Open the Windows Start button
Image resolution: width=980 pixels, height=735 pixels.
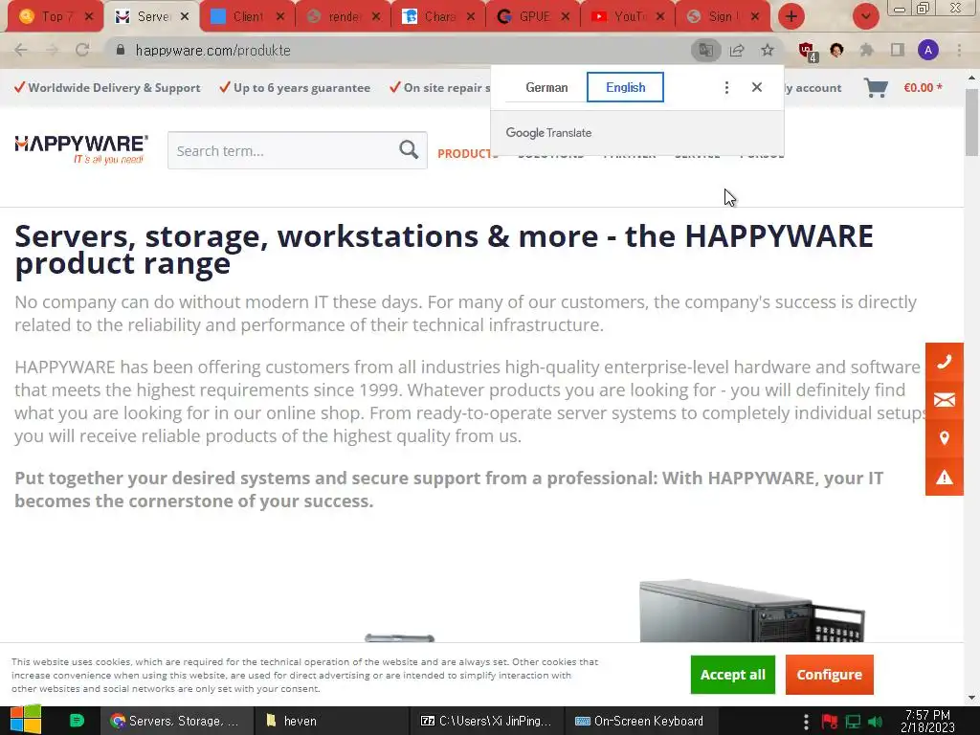(x=25, y=721)
